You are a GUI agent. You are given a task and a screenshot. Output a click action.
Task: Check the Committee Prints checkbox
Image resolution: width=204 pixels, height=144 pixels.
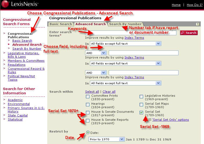(88, 96)
